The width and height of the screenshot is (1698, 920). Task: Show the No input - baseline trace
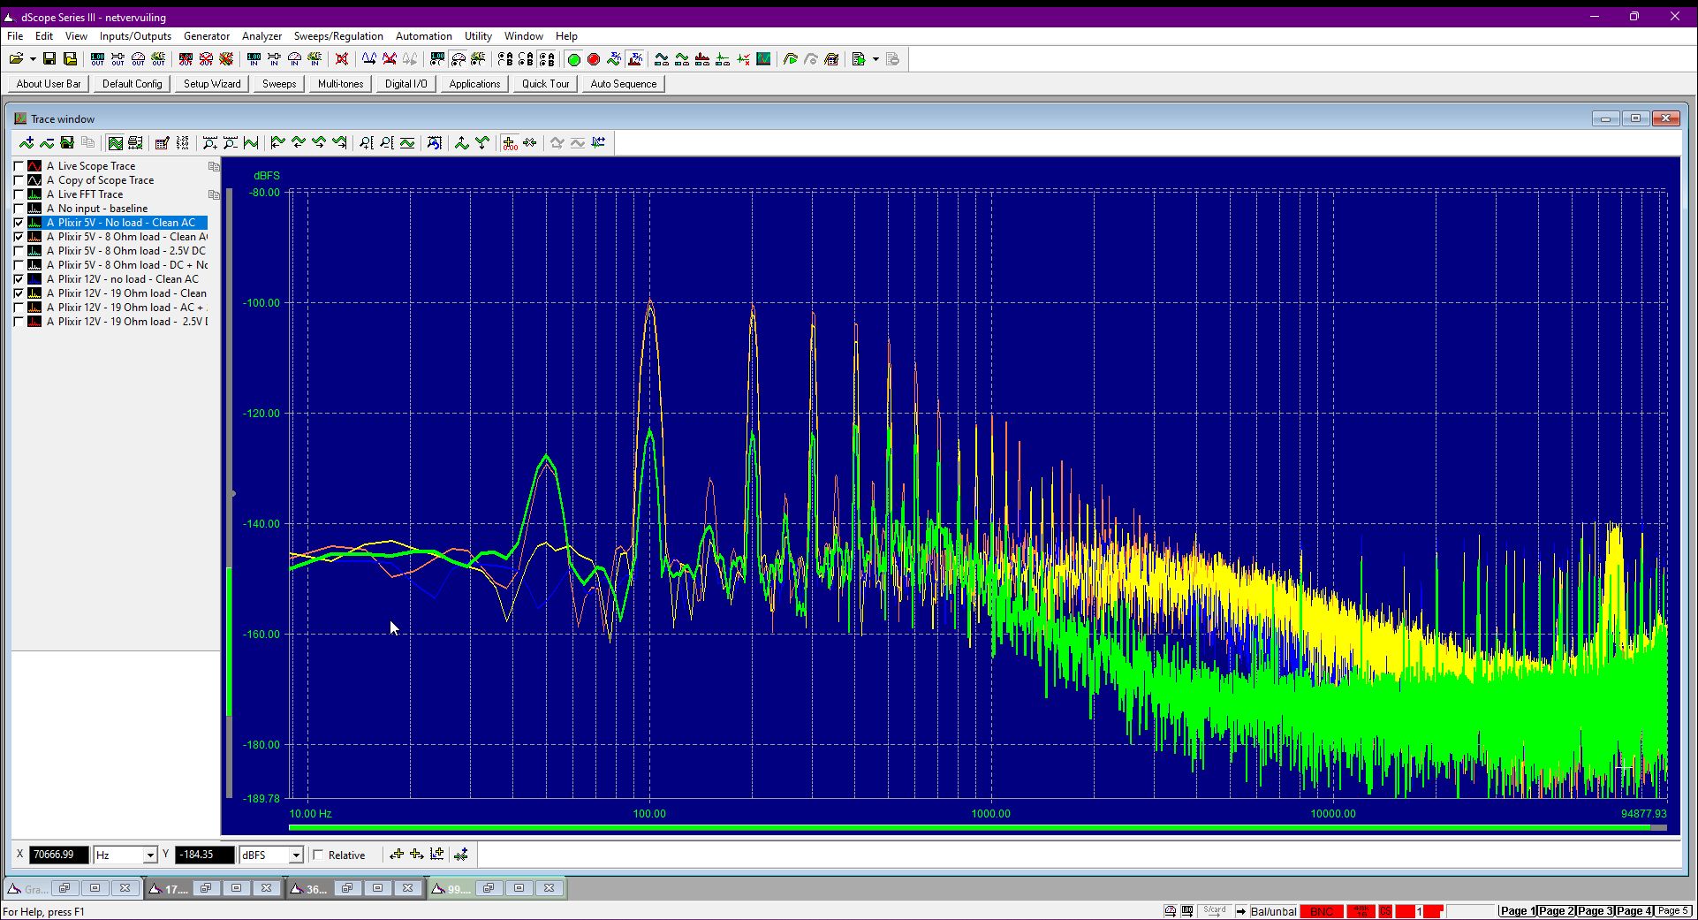pyautogui.click(x=19, y=209)
